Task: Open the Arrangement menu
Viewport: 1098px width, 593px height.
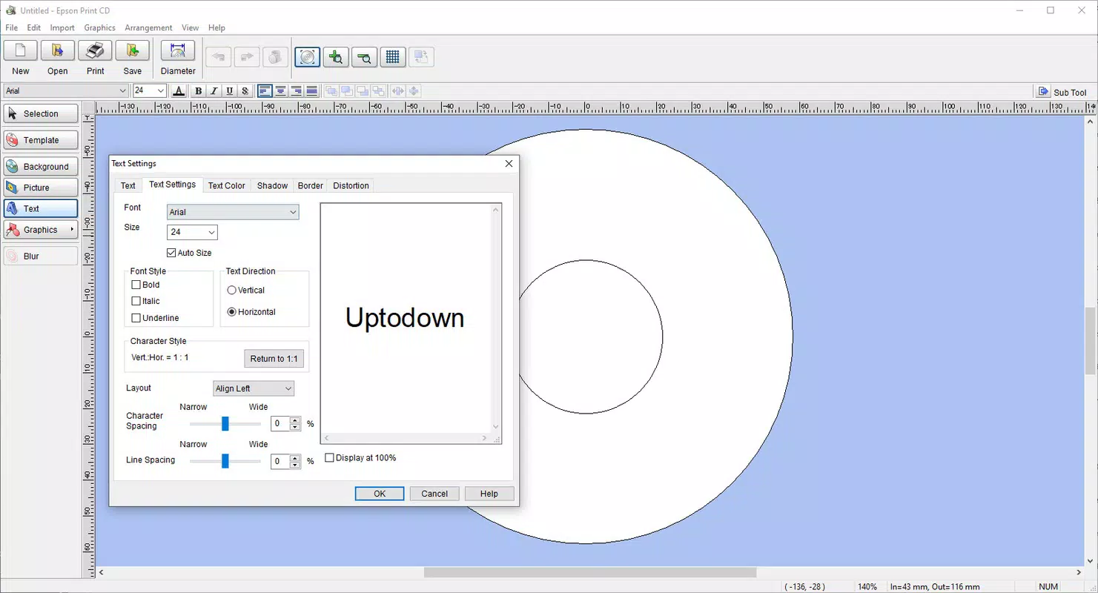Action: pos(148,27)
